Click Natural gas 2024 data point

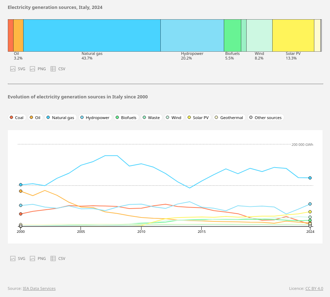tap(310, 178)
